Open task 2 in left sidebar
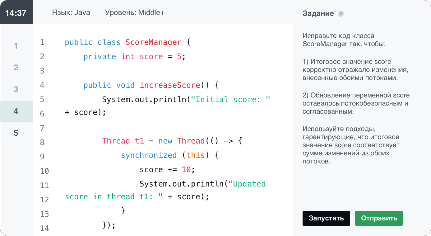The height and width of the screenshot is (236, 431). coord(16,68)
